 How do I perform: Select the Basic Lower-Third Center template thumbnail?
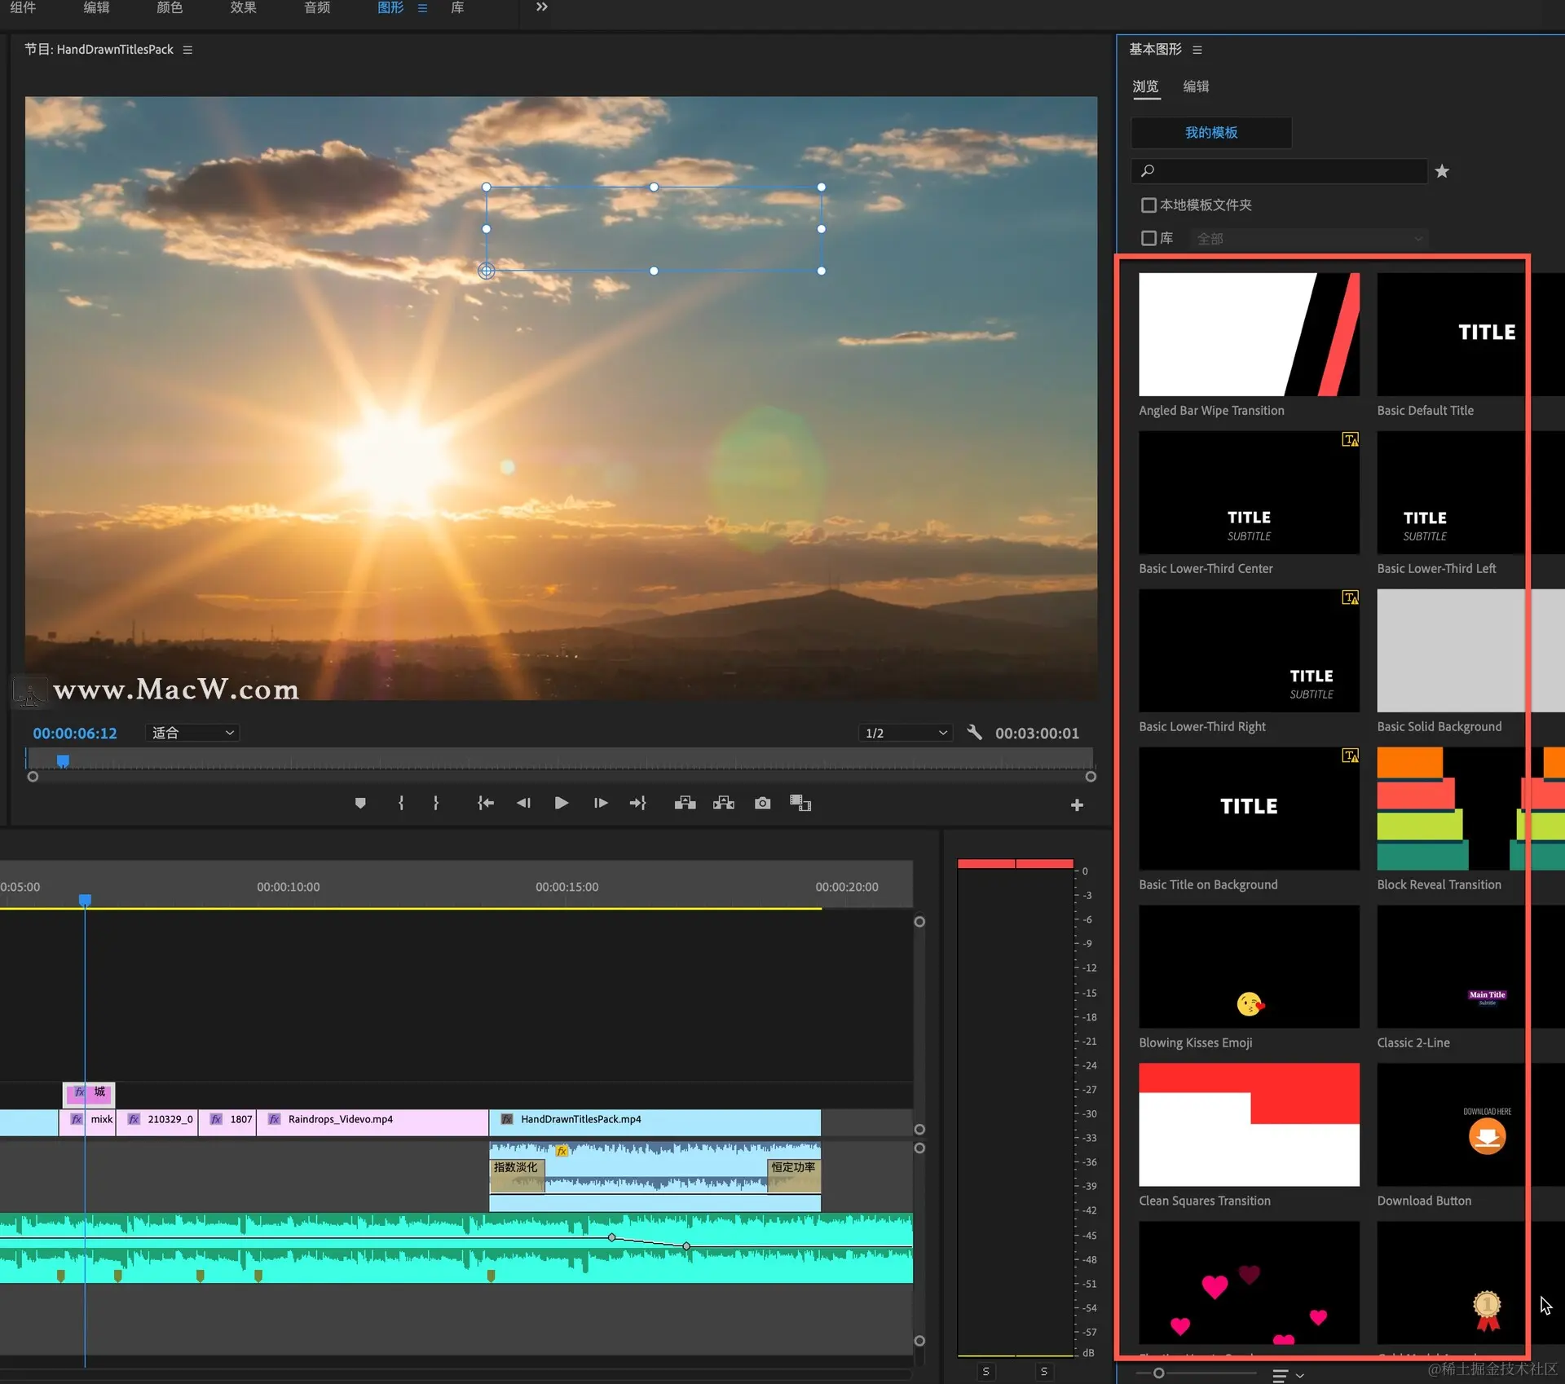[1248, 492]
